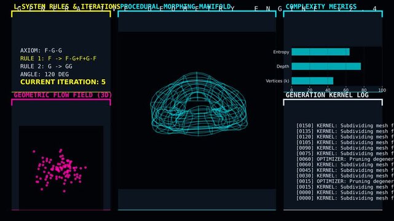
Task: Click the 60 tick on the metrics axis
Action: click(346, 90)
